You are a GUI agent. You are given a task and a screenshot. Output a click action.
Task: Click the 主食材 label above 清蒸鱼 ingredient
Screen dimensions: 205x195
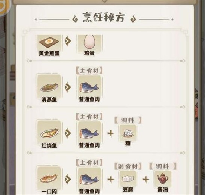tap(89, 70)
